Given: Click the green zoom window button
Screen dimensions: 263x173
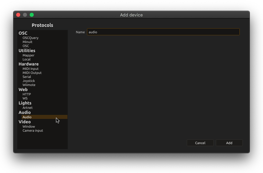Looking at the screenshot, I should pos(32,15).
